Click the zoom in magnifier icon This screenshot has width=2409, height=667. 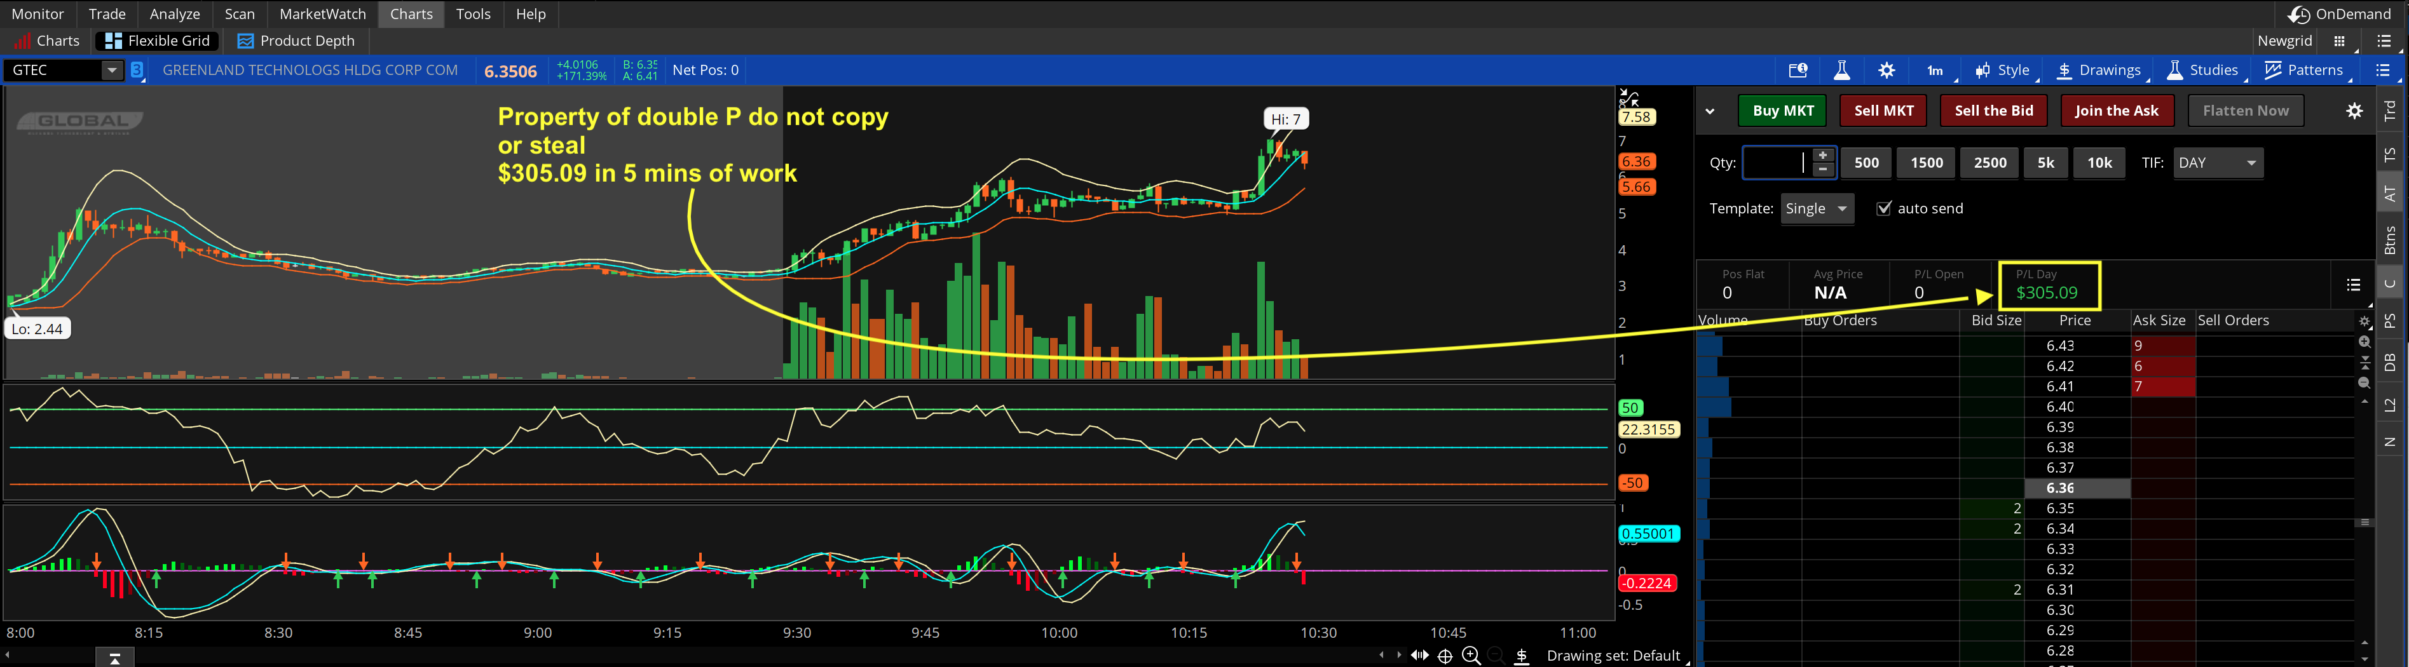click(x=1470, y=656)
